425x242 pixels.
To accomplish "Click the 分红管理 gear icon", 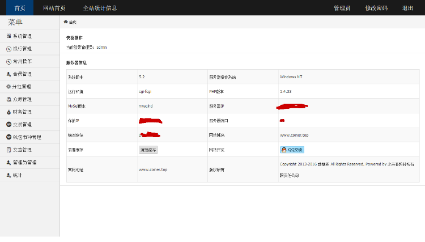I will pos(8,87).
